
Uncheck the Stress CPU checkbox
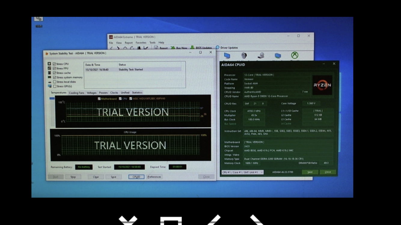[x=54, y=64]
